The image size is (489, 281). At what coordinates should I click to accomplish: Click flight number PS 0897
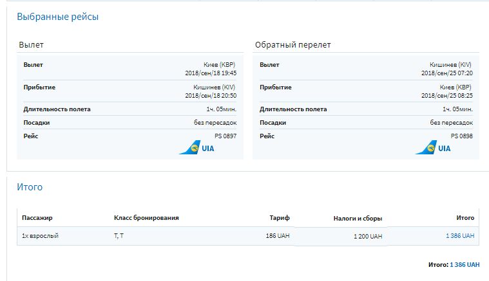[x=225, y=136]
